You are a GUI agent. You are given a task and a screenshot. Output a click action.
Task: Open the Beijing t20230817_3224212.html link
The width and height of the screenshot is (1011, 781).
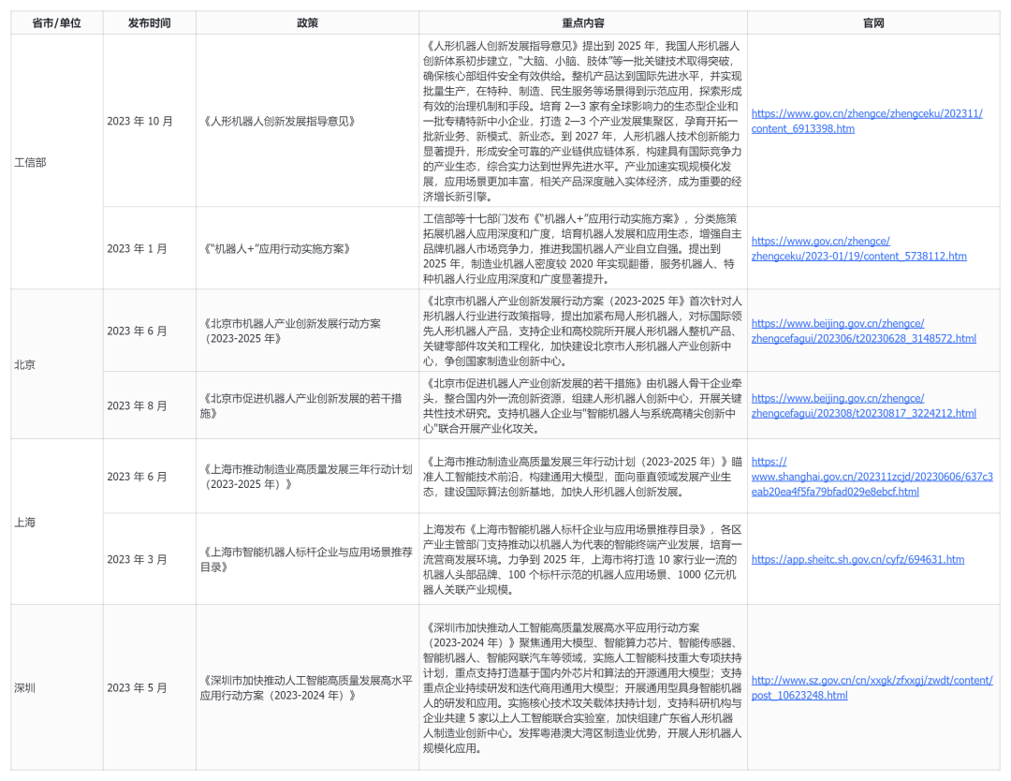[863, 405]
